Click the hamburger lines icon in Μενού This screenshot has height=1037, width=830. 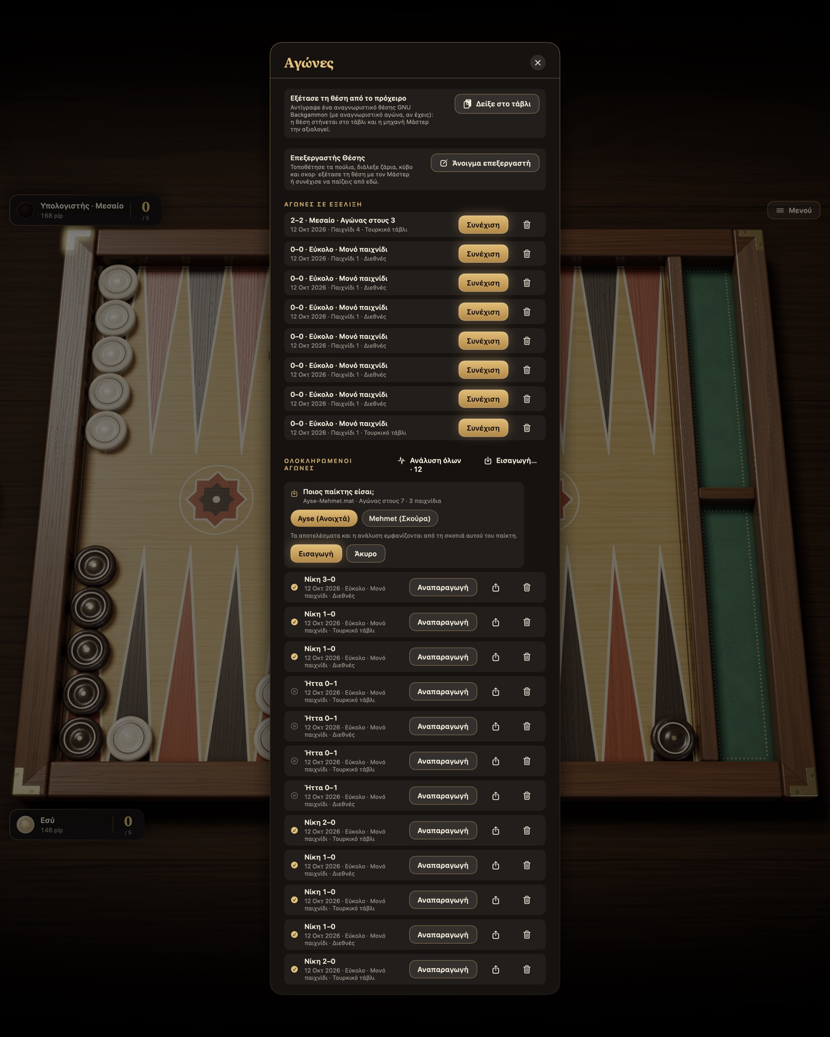tap(780, 210)
